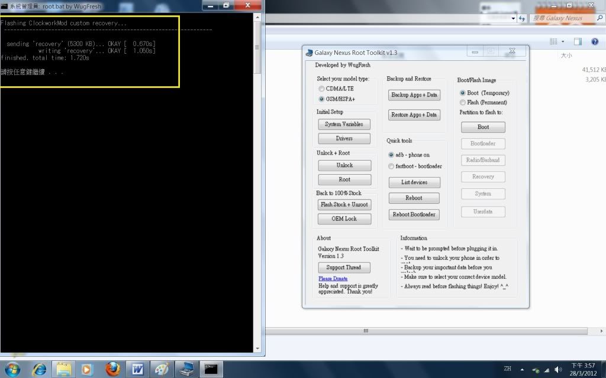Click the Explorer horizontal scrollbar thumb
Image resolution: width=606 pixels, height=378 pixels.
coord(426,331)
